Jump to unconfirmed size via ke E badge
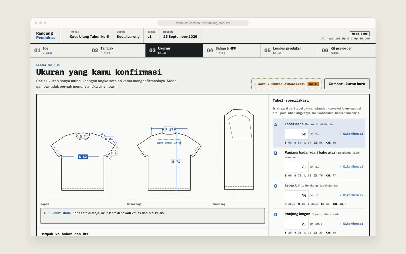Viewport: 406px width, 254px height. tap(313, 84)
